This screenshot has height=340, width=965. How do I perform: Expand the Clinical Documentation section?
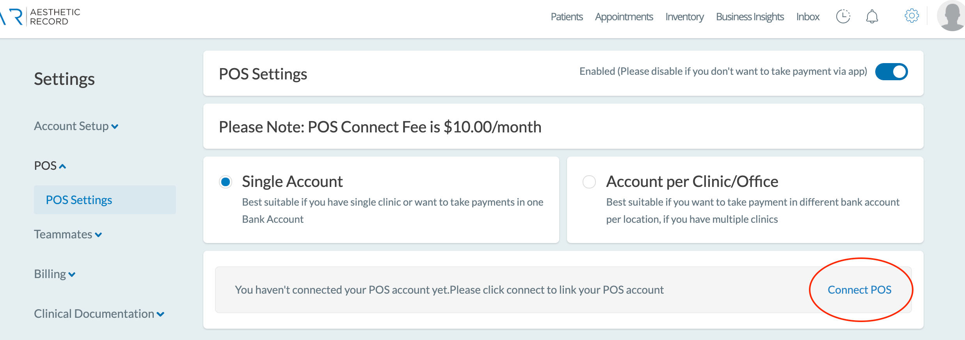pyautogui.click(x=99, y=314)
